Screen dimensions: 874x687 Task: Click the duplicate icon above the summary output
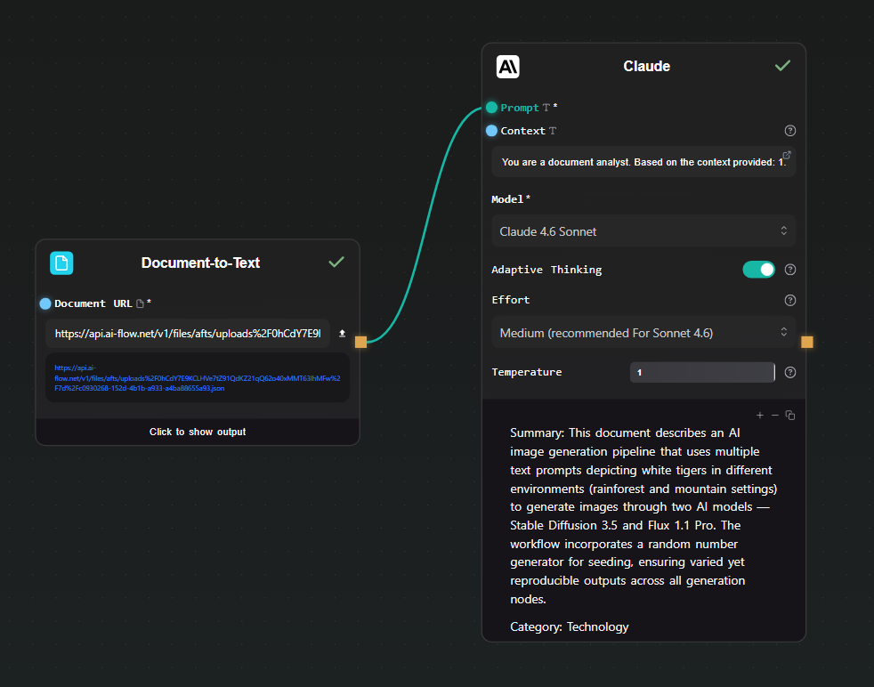pos(790,415)
